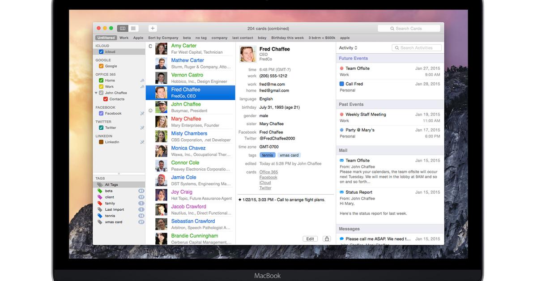Screen dimensions: 537x281
Task: Click the blue tennis tag icon
Action: [100, 216]
